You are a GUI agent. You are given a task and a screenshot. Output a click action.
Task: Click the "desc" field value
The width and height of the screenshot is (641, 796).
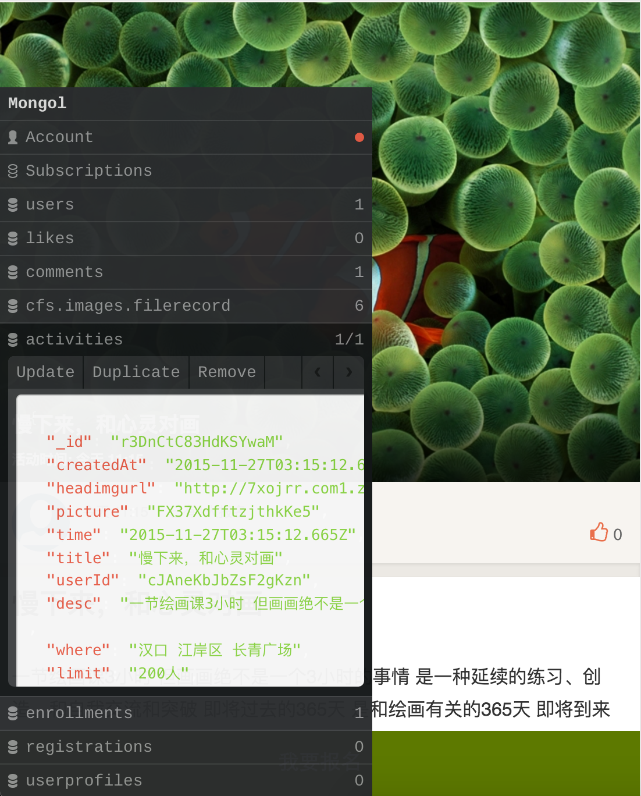(x=242, y=604)
